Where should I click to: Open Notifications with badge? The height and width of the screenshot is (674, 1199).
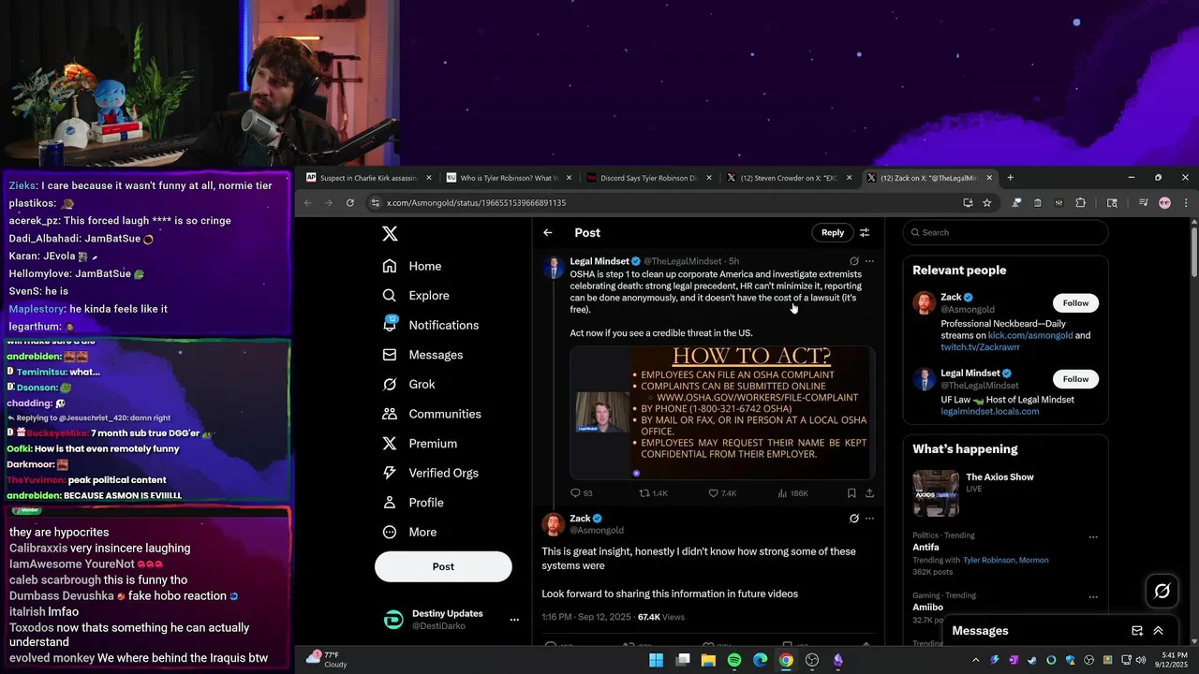(431, 325)
